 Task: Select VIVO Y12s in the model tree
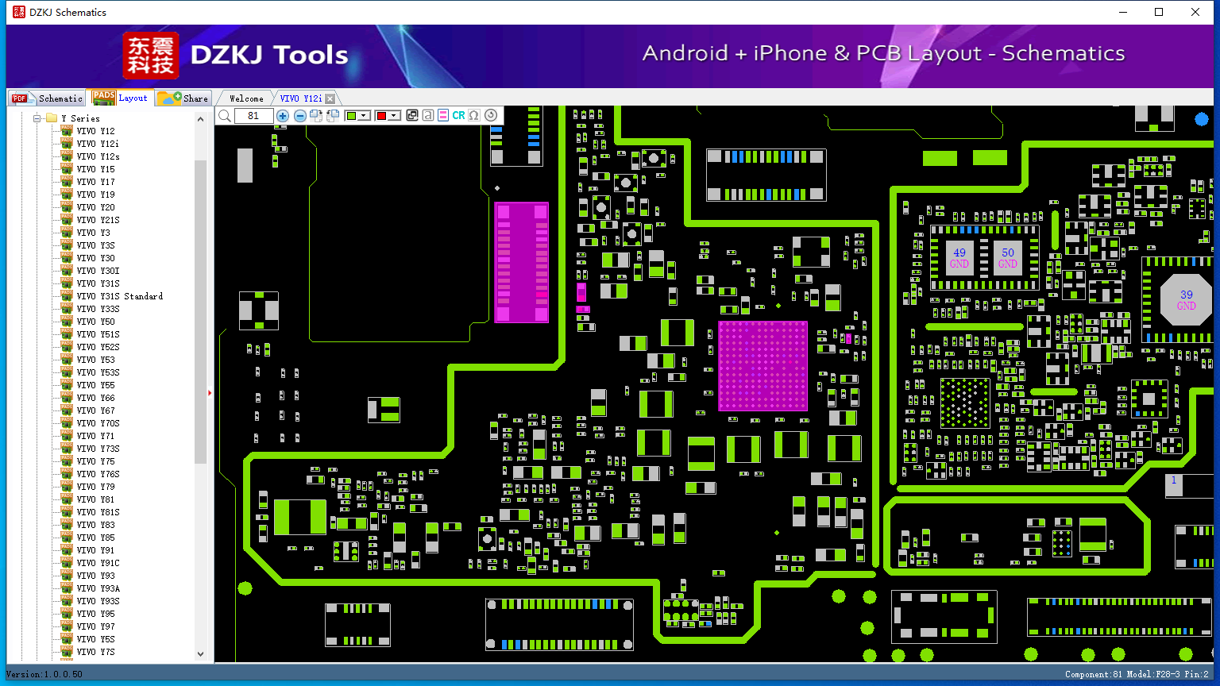pos(98,156)
